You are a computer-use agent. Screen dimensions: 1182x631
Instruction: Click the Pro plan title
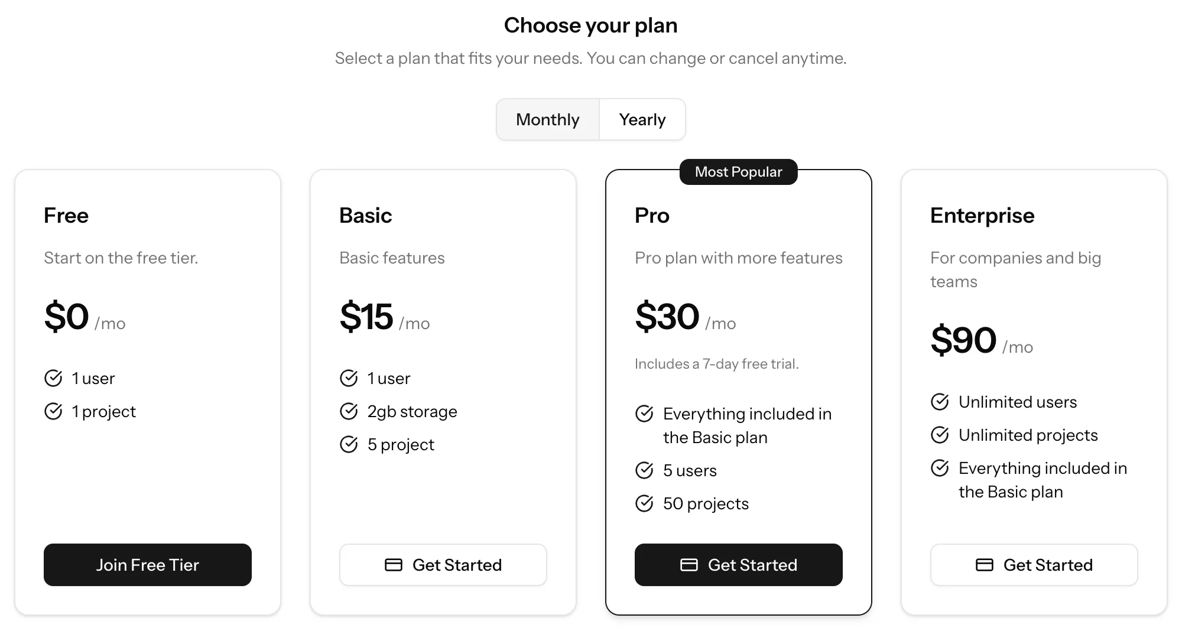[652, 215]
